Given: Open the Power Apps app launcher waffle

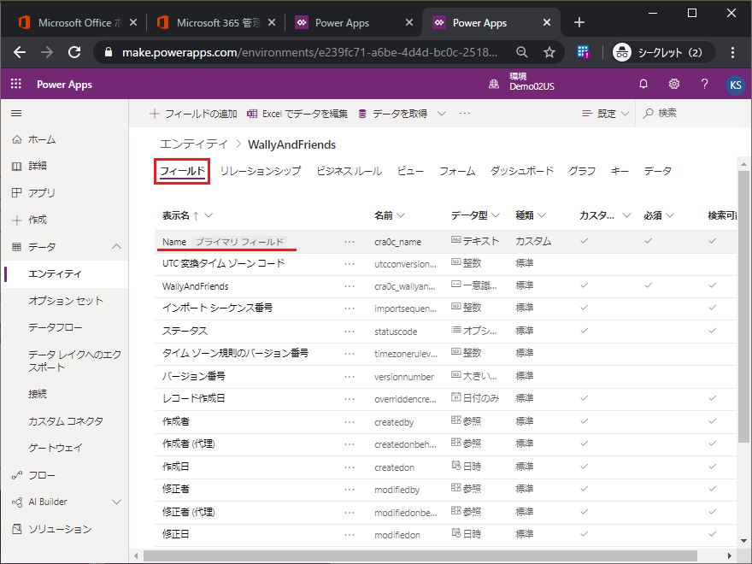Looking at the screenshot, I should (x=16, y=84).
